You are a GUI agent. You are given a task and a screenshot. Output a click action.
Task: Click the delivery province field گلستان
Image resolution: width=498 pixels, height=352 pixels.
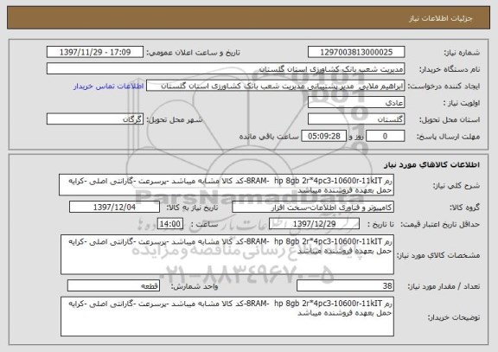tap(356, 119)
